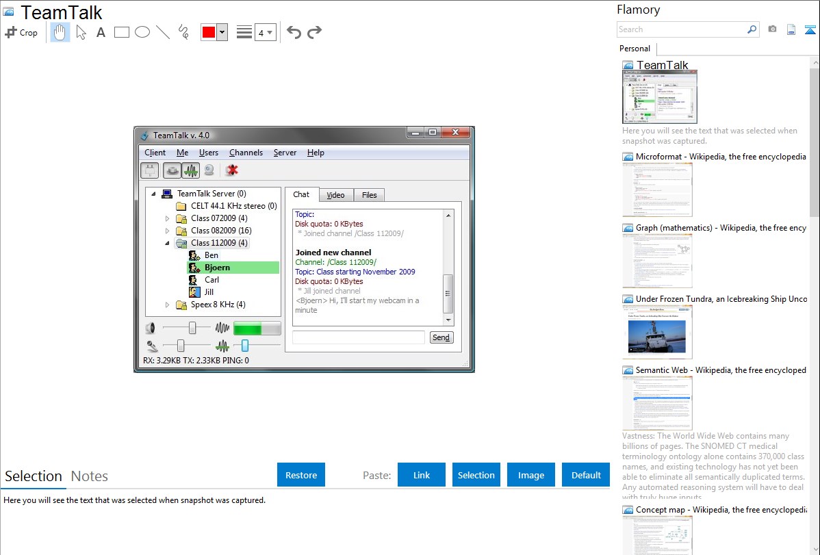This screenshot has height=555, width=820.
Task: Click the red color swatch
Action: tap(209, 32)
